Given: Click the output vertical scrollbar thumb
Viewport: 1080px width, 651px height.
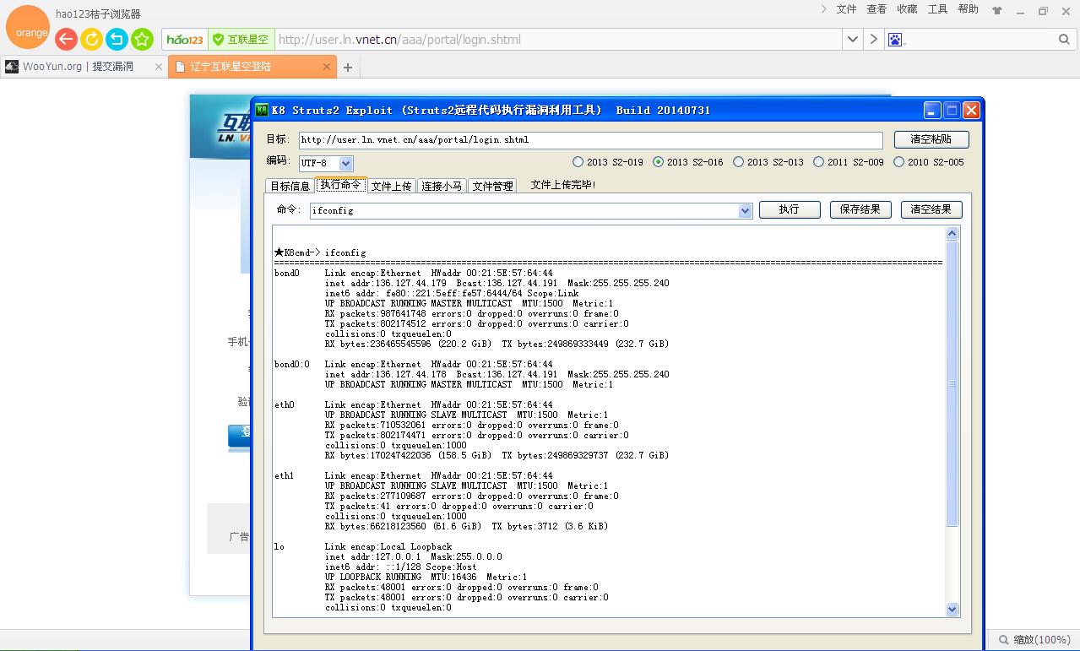Looking at the screenshot, I should pos(952,383).
